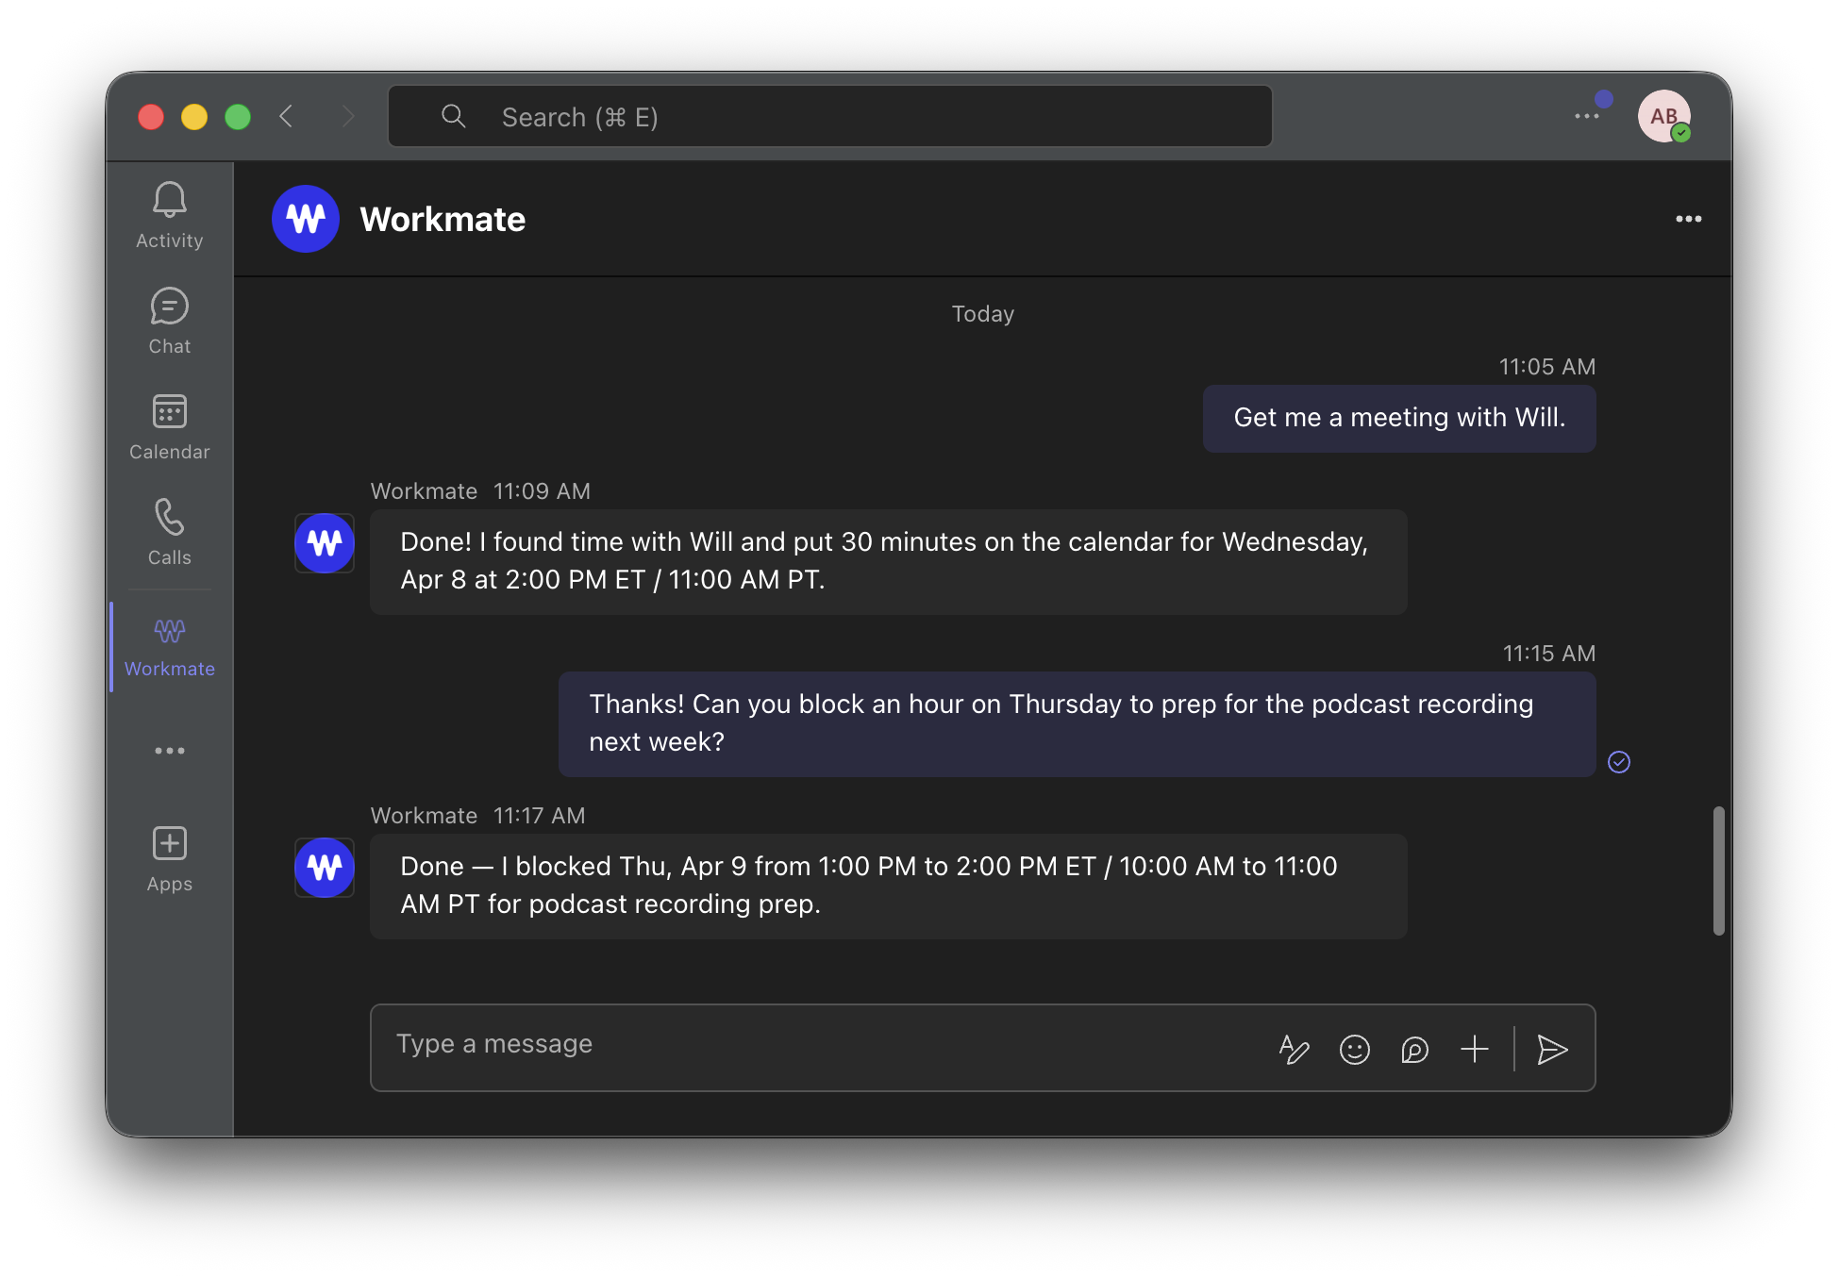
Task: Open the Chat sidebar section
Action: tap(170, 321)
